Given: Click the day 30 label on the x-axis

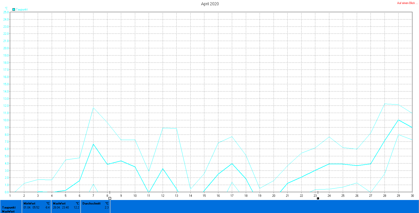Looking at the screenshot, I should pos(412,196).
